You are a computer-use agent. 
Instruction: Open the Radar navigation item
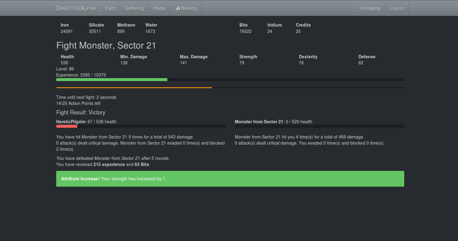click(160, 8)
